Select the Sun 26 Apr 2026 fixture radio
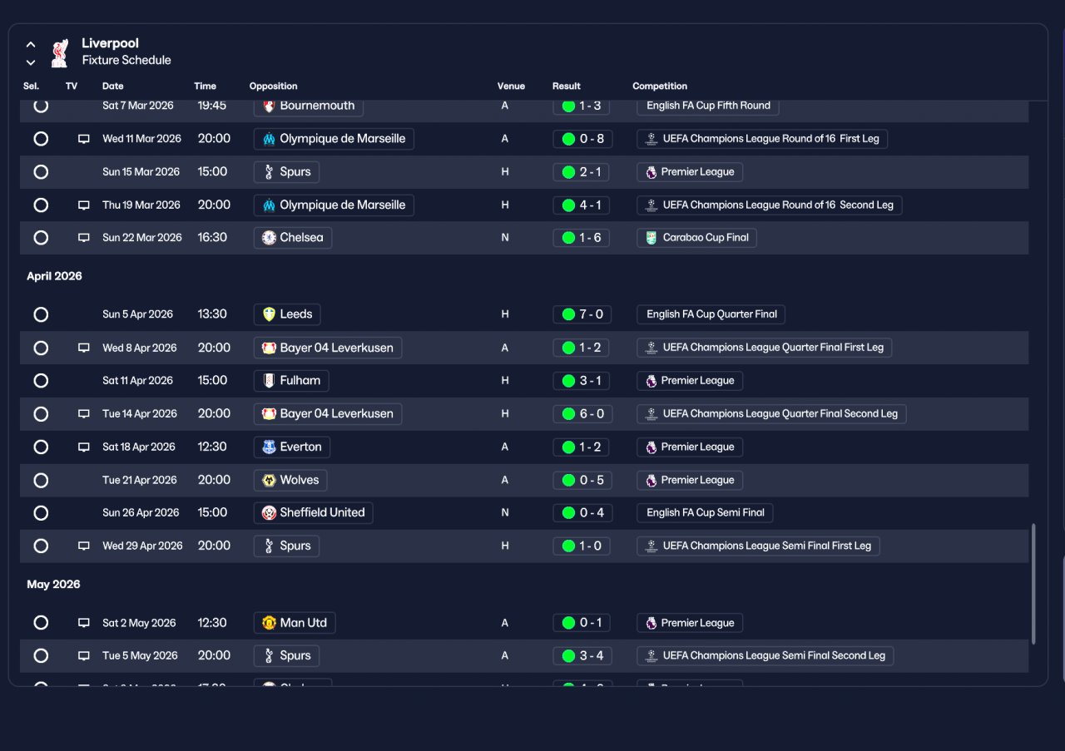The image size is (1065, 751). [x=41, y=513]
